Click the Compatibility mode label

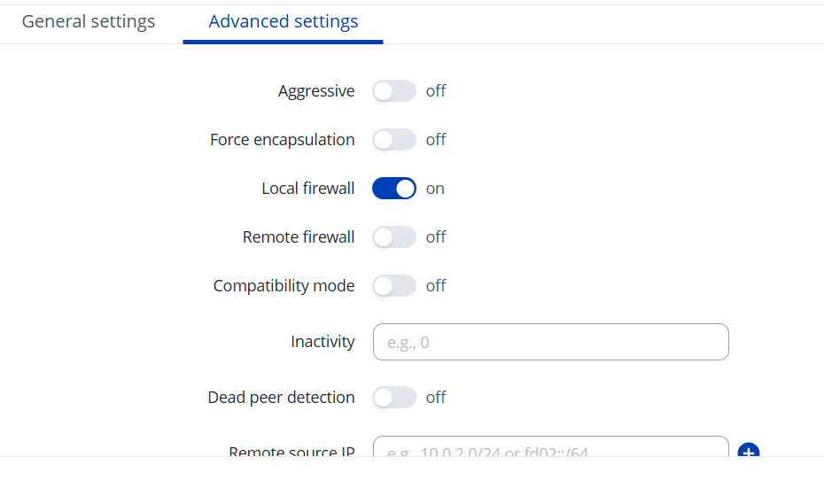coord(284,286)
